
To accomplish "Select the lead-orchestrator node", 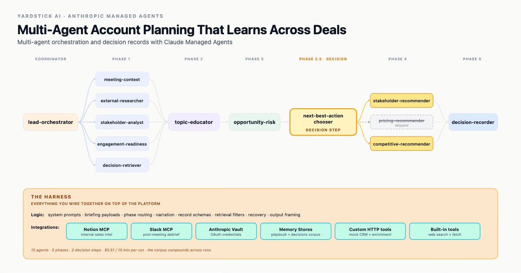I will pos(51,122).
